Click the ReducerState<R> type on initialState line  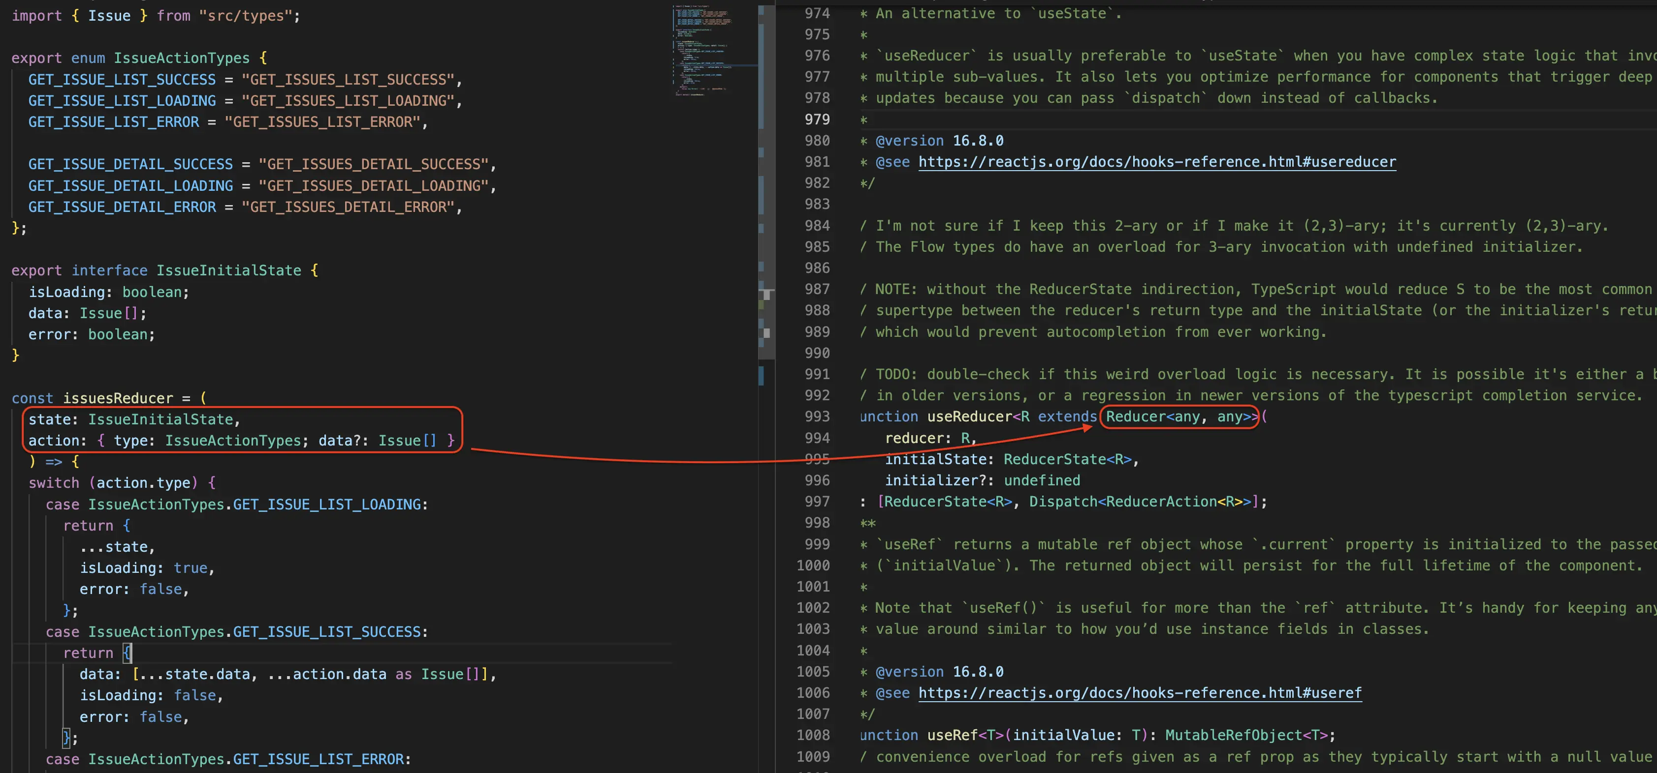1066,459
